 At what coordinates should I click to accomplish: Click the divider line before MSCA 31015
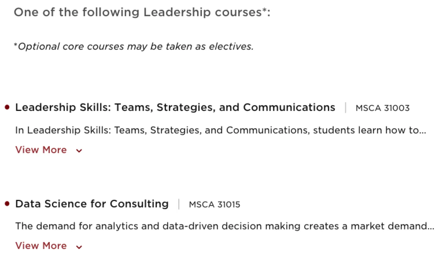pos(179,204)
